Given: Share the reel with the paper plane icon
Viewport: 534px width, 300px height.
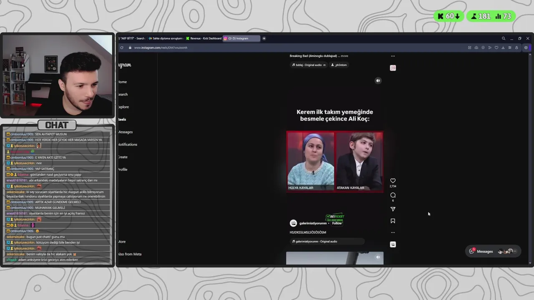Looking at the screenshot, I should (393, 209).
